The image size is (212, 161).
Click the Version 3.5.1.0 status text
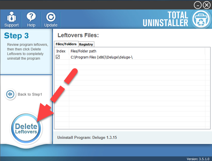coord(198,159)
